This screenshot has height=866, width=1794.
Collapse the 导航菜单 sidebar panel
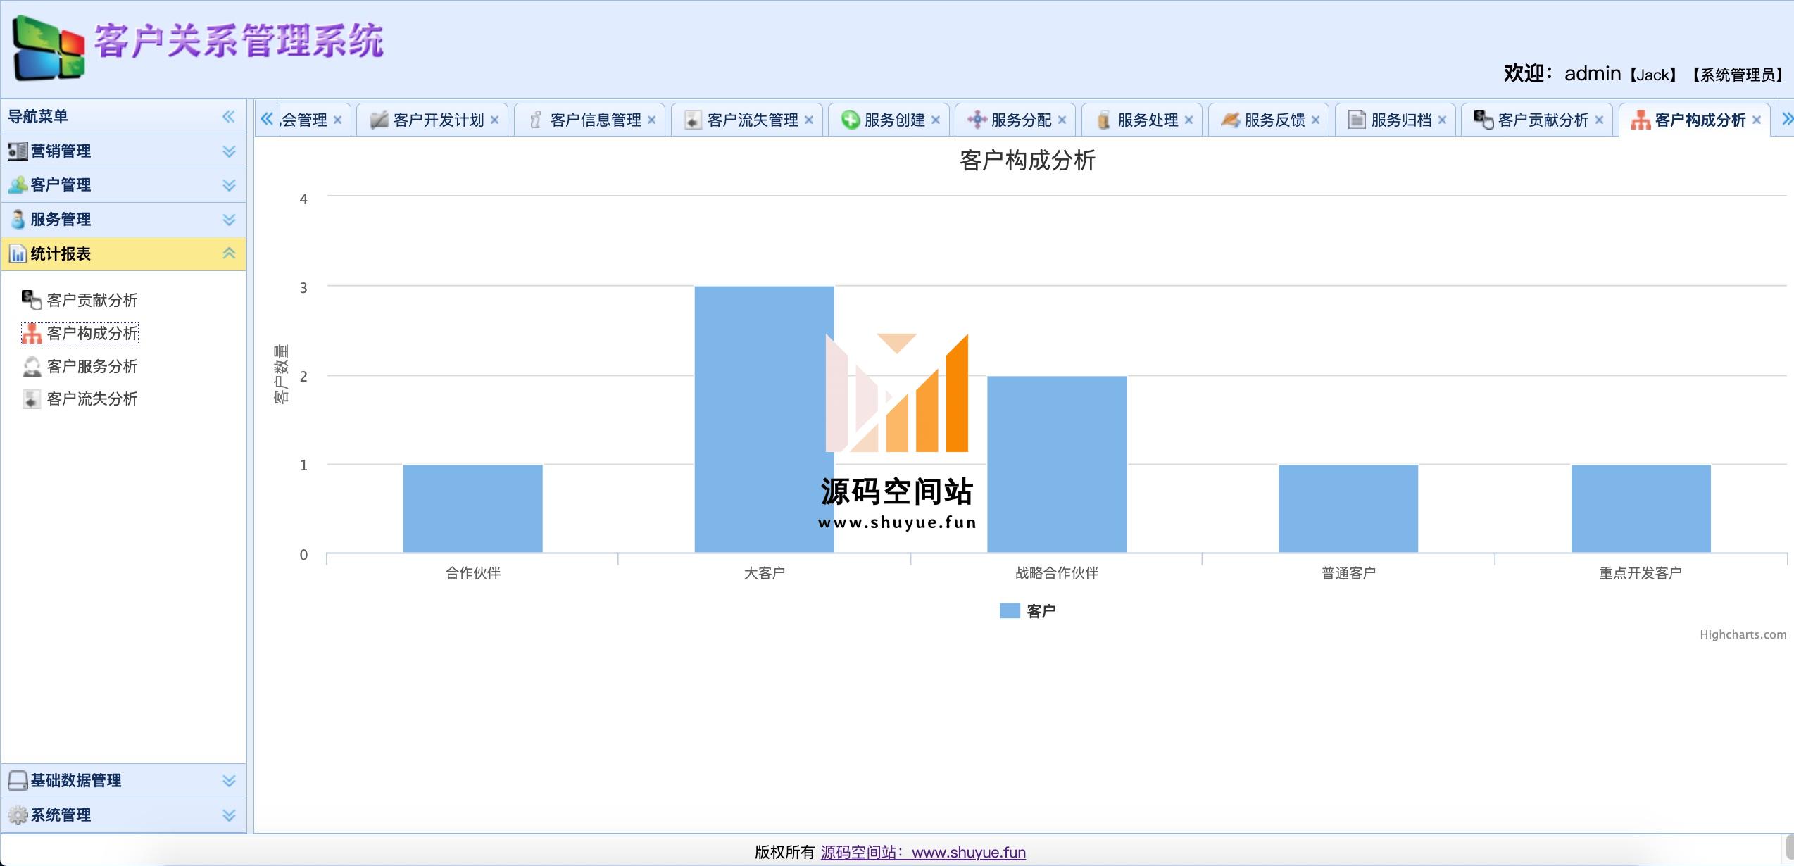point(229,117)
